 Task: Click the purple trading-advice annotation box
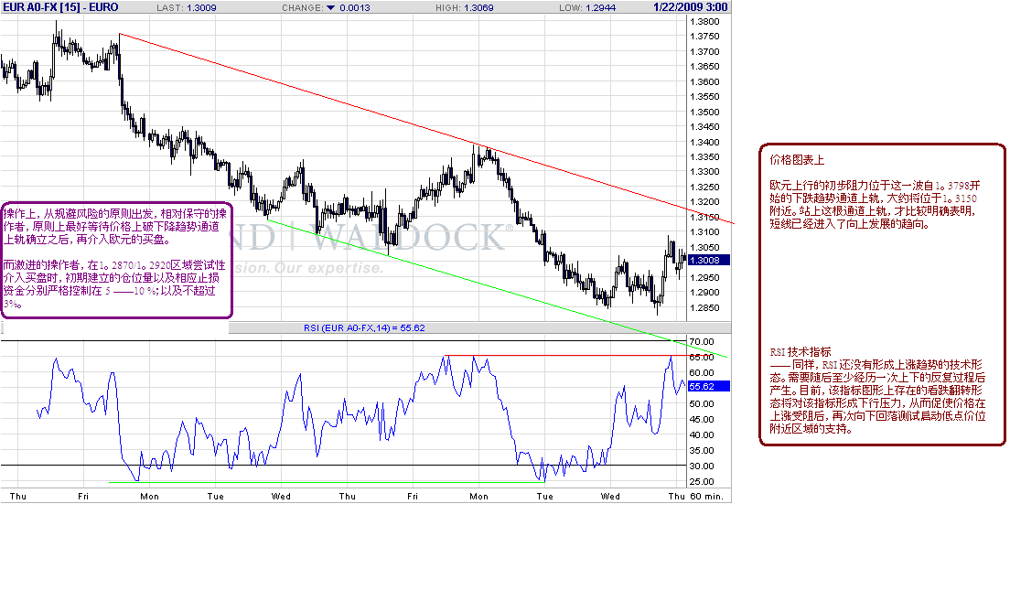click(116, 260)
